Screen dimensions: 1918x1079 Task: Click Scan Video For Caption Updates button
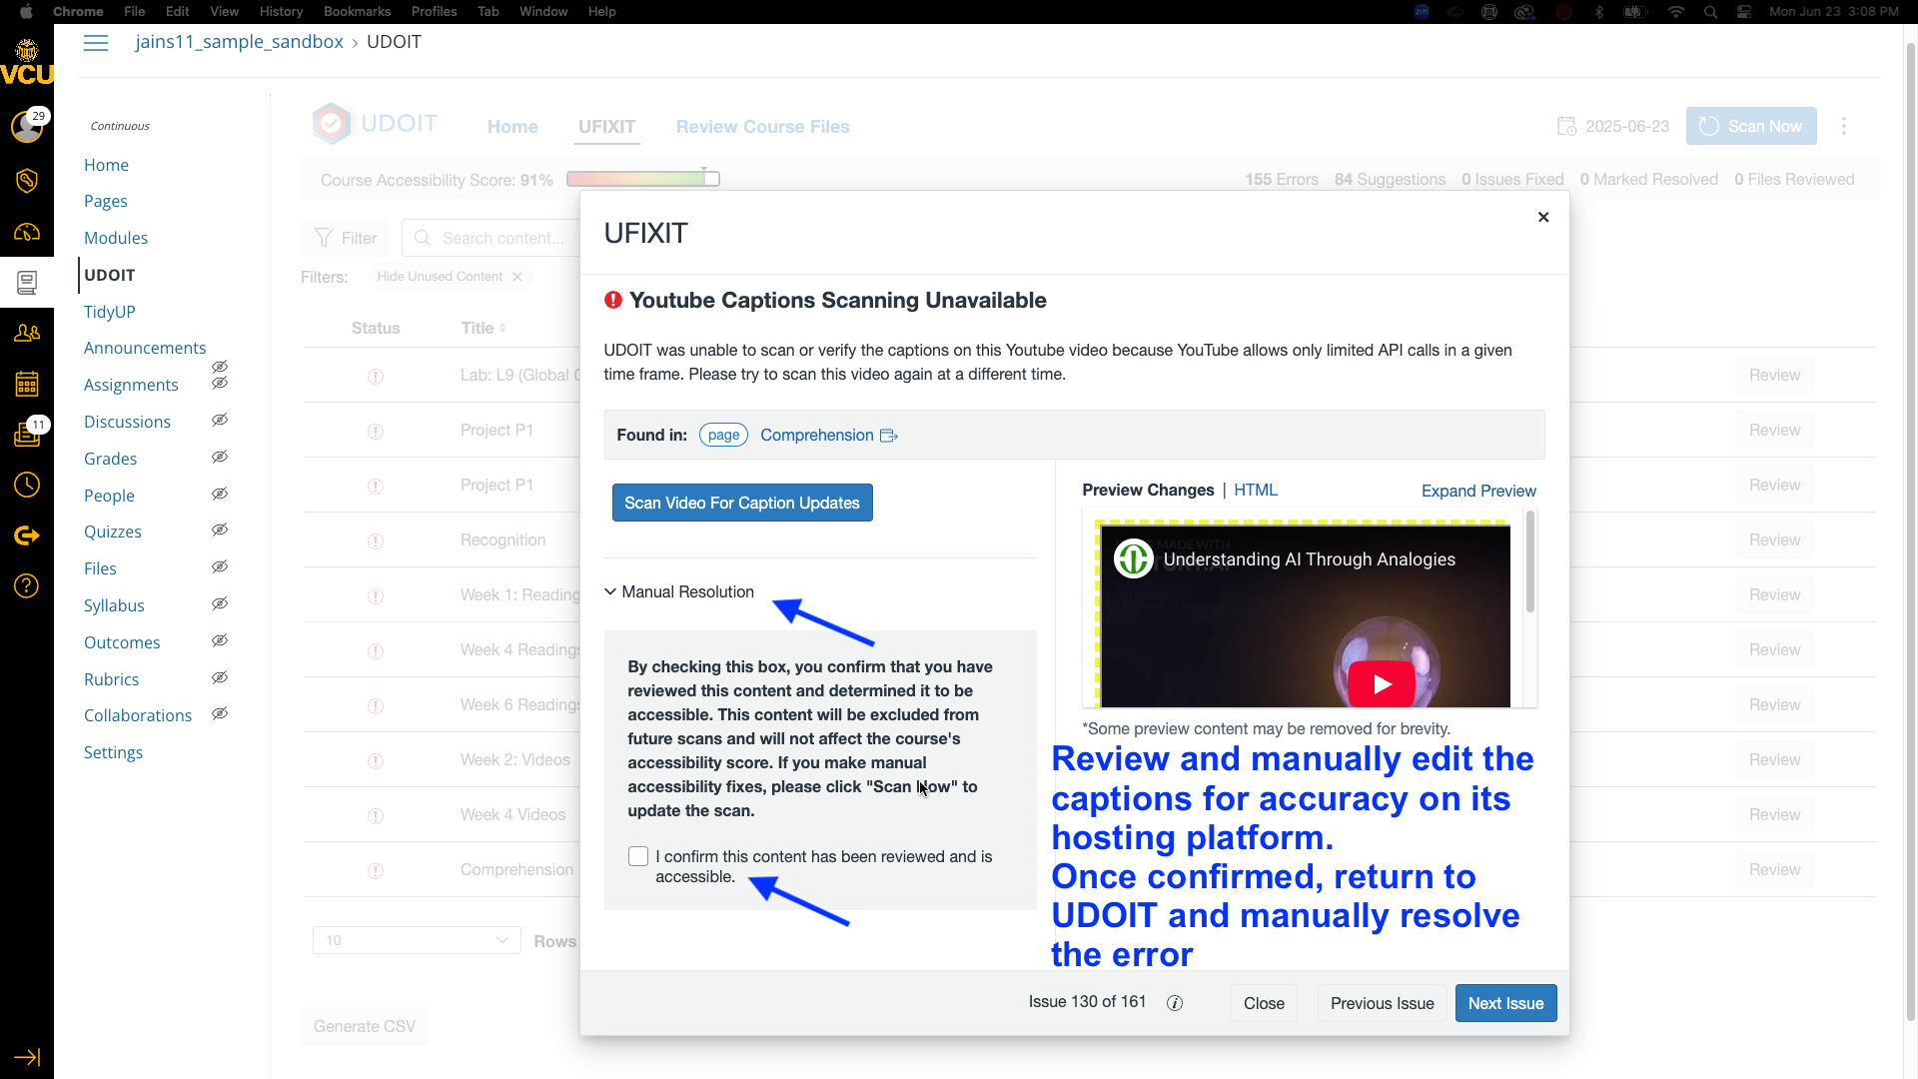[742, 503]
